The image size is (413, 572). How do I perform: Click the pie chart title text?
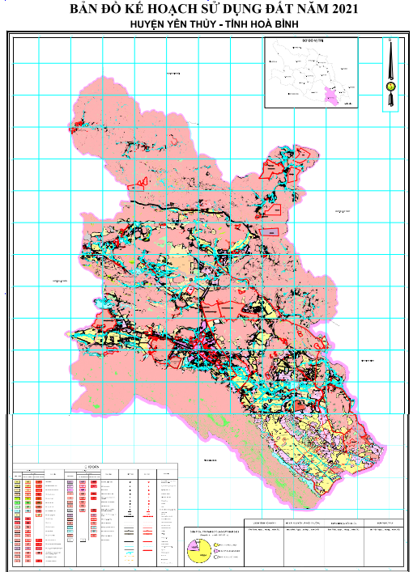[x=213, y=533]
